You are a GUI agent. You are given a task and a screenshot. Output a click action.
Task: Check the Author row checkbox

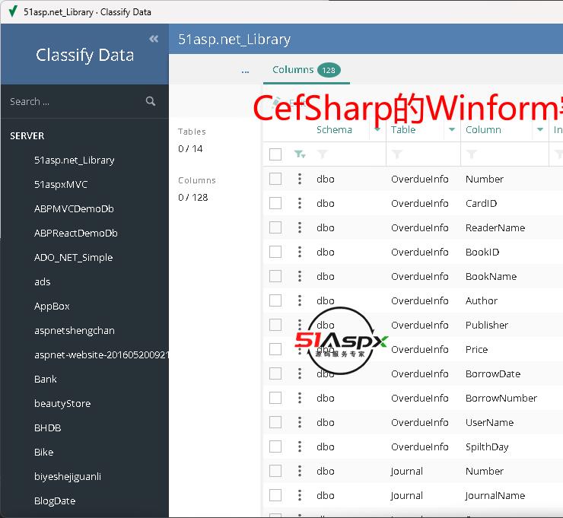coord(275,300)
